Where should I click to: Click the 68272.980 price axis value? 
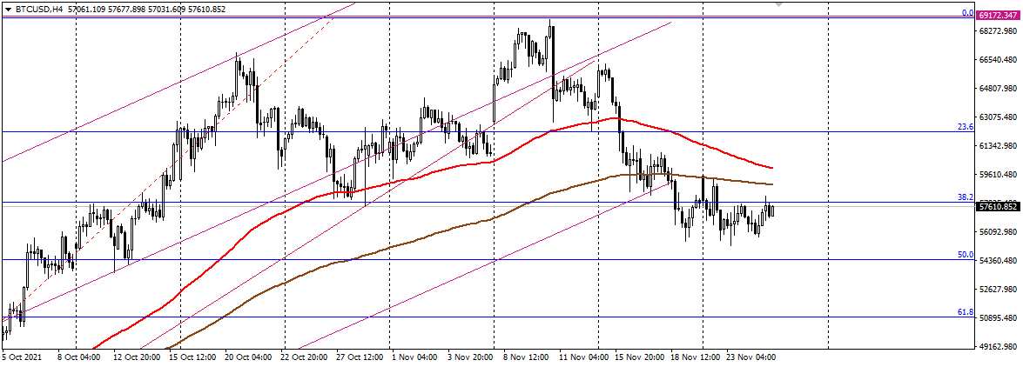click(x=999, y=31)
